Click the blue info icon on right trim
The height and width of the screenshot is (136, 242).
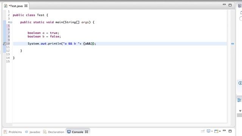tap(240, 83)
